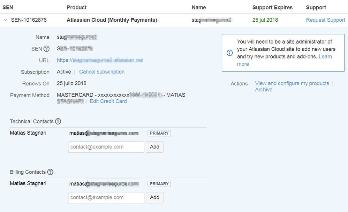
Task: Click Add button under Technical Contacts
Action: (x=154, y=147)
